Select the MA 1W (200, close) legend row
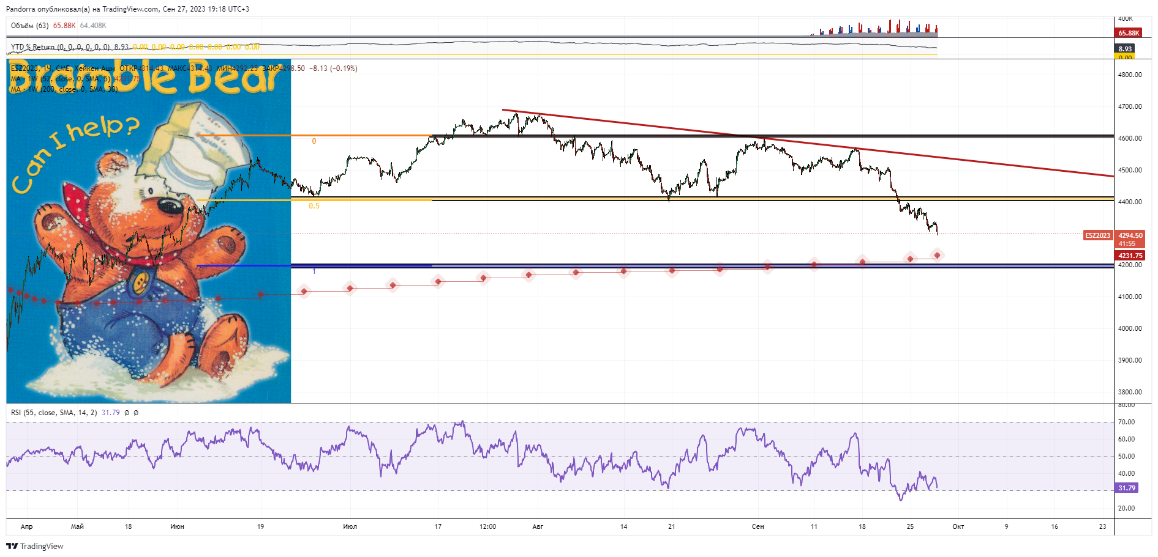 pyautogui.click(x=64, y=89)
